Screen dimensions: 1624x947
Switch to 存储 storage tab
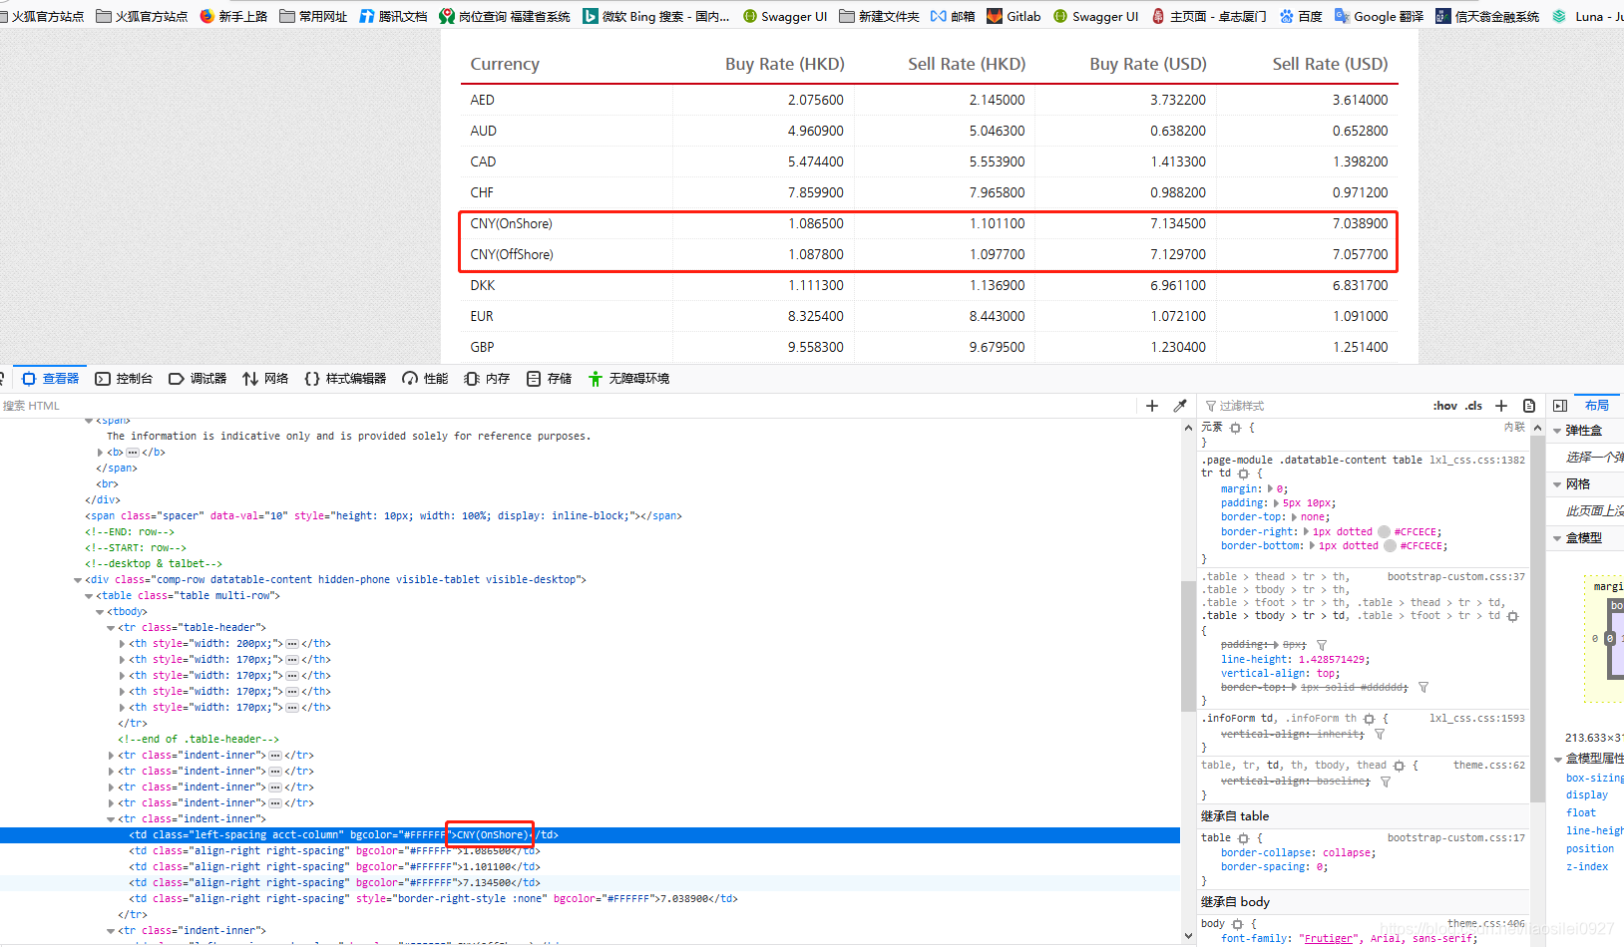pyautogui.click(x=549, y=379)
